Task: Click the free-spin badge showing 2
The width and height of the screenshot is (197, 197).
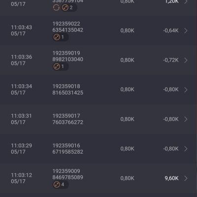Action: click(x=69, y=7)
